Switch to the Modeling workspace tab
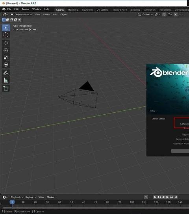The height and width of the screenshot is (214, 189). (x=73, y=10)
